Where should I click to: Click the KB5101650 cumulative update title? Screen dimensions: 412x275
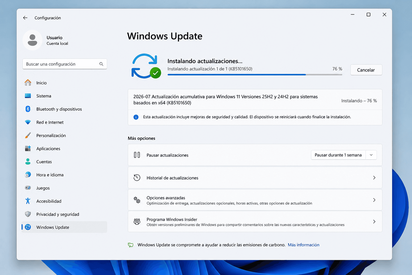point(226,100)
